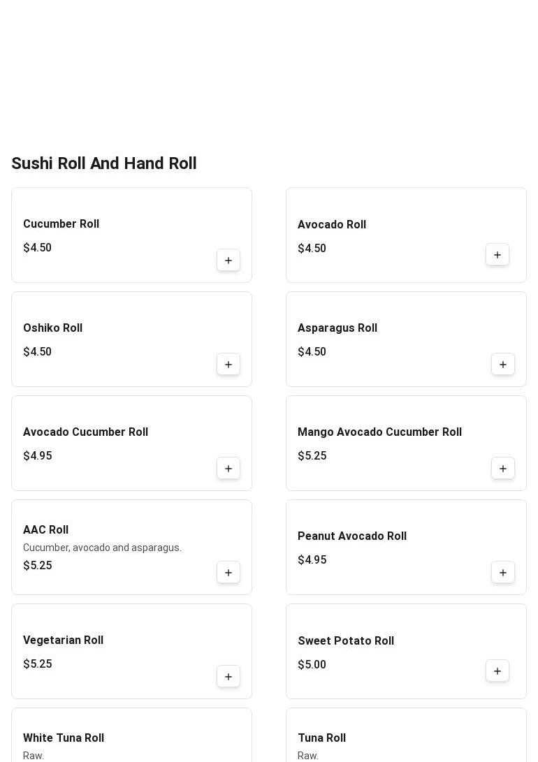Open Cucumber Roll item details
Image resolution: width=538 pixels, height=762 pixels.
(x=61, y=224)
